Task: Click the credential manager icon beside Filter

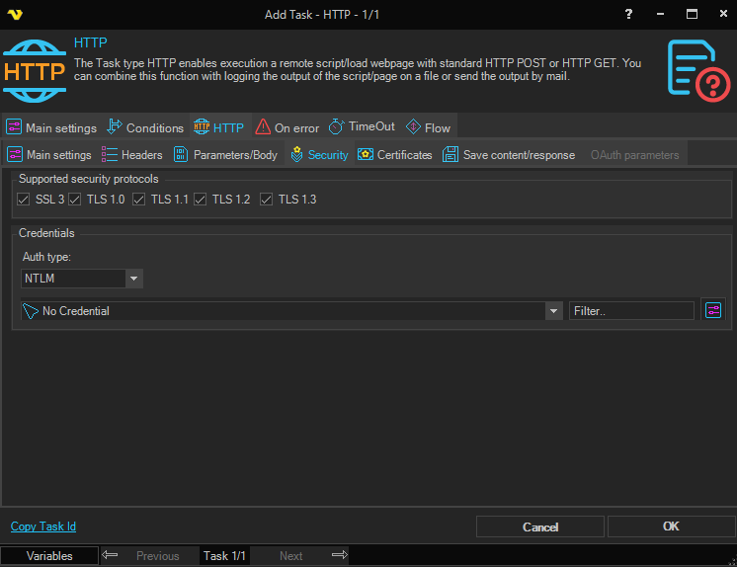Action: tap(712, 310)
